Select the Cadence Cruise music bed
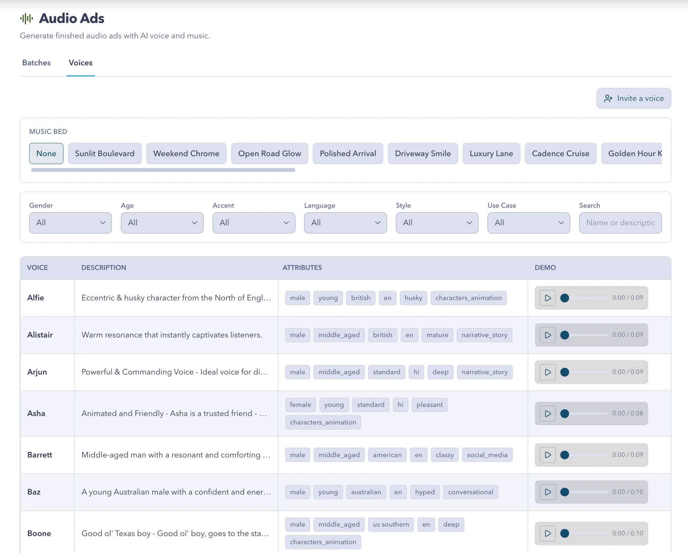The height and width of the screenshot is (553, 688). coord(561,153)
